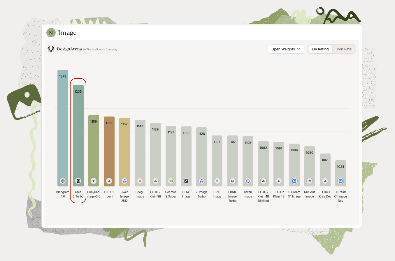
Task: Click the 'HiDream O1 Image Dev' axis label
Action: (x=340, y=196)
